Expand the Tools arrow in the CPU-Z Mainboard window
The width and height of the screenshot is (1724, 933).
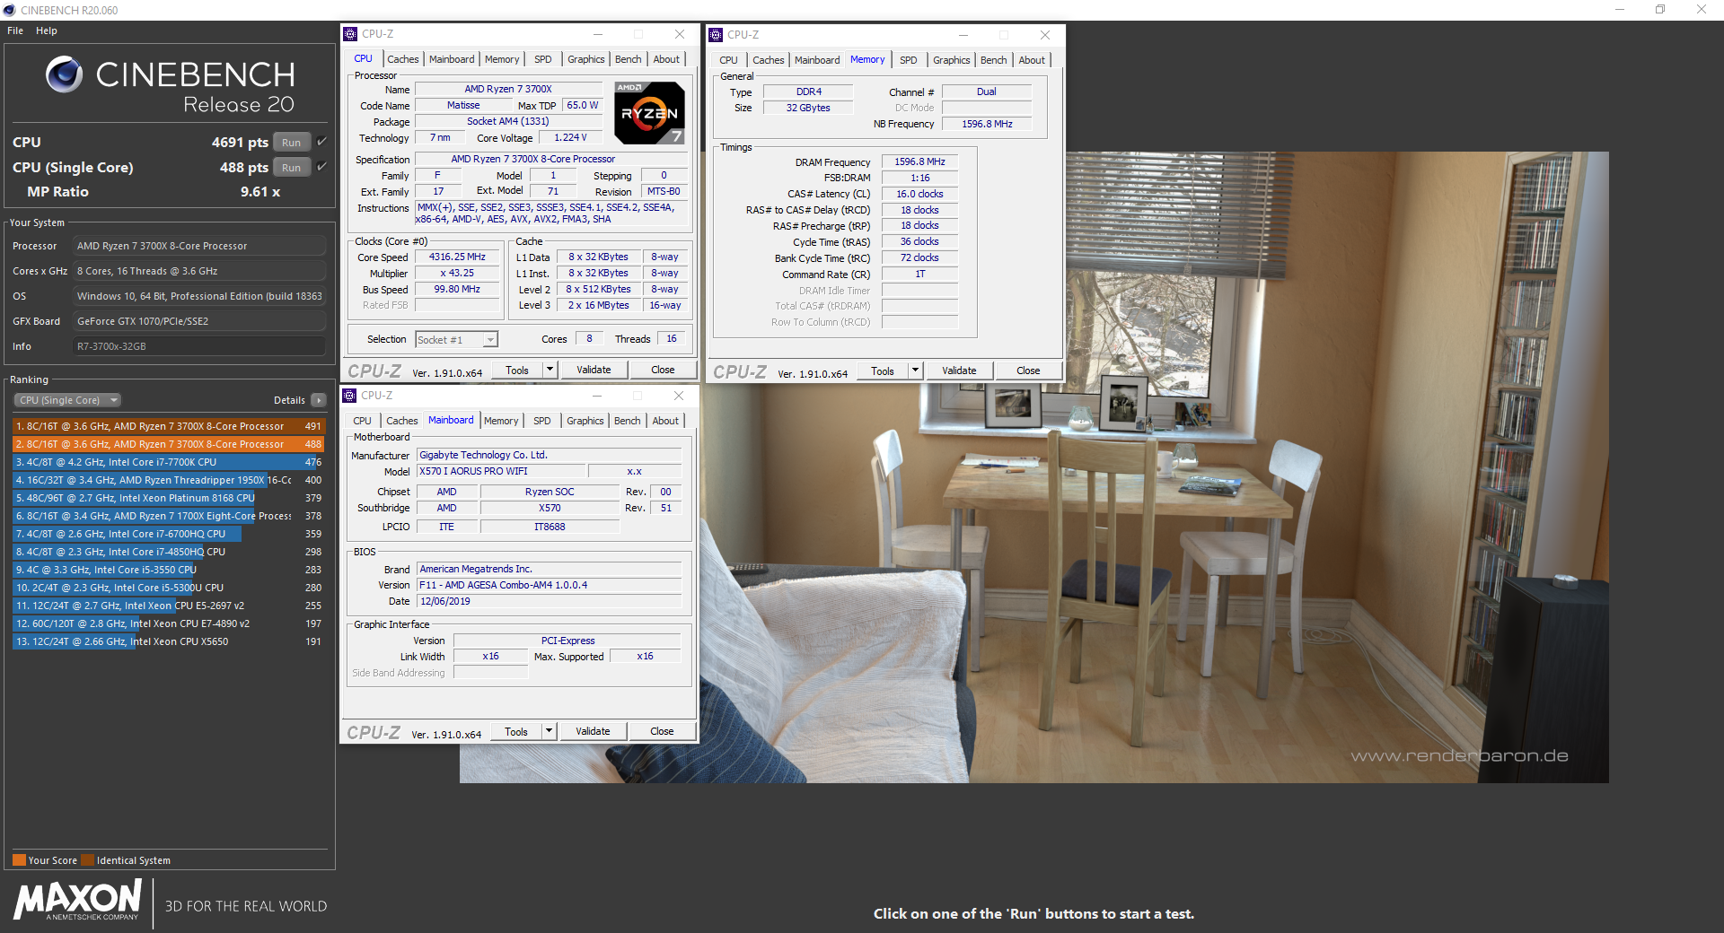(x=549, y=731)
